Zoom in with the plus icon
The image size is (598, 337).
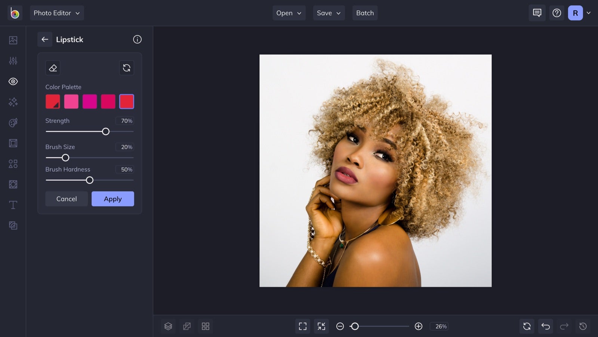click(419, 326)
